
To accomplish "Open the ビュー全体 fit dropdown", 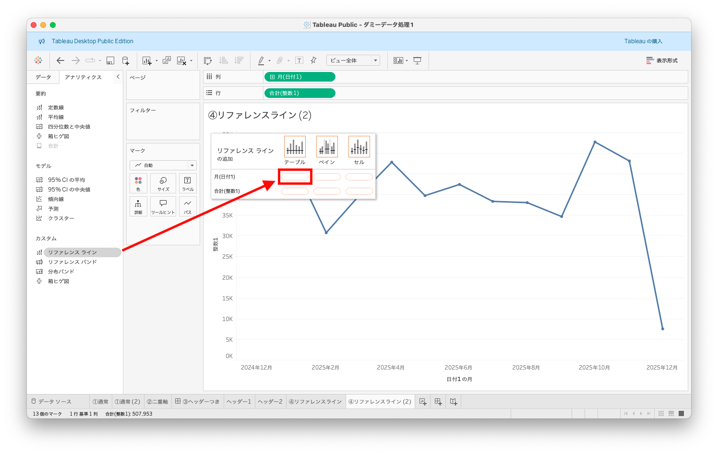I will tap(353, 60).
